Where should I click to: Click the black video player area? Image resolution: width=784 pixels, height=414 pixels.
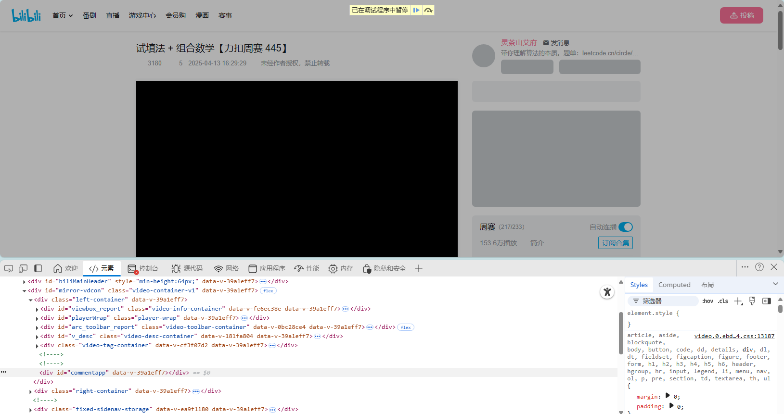(x=297, y=169)
